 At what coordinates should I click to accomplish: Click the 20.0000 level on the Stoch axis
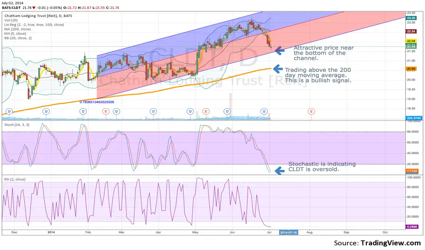412,164
